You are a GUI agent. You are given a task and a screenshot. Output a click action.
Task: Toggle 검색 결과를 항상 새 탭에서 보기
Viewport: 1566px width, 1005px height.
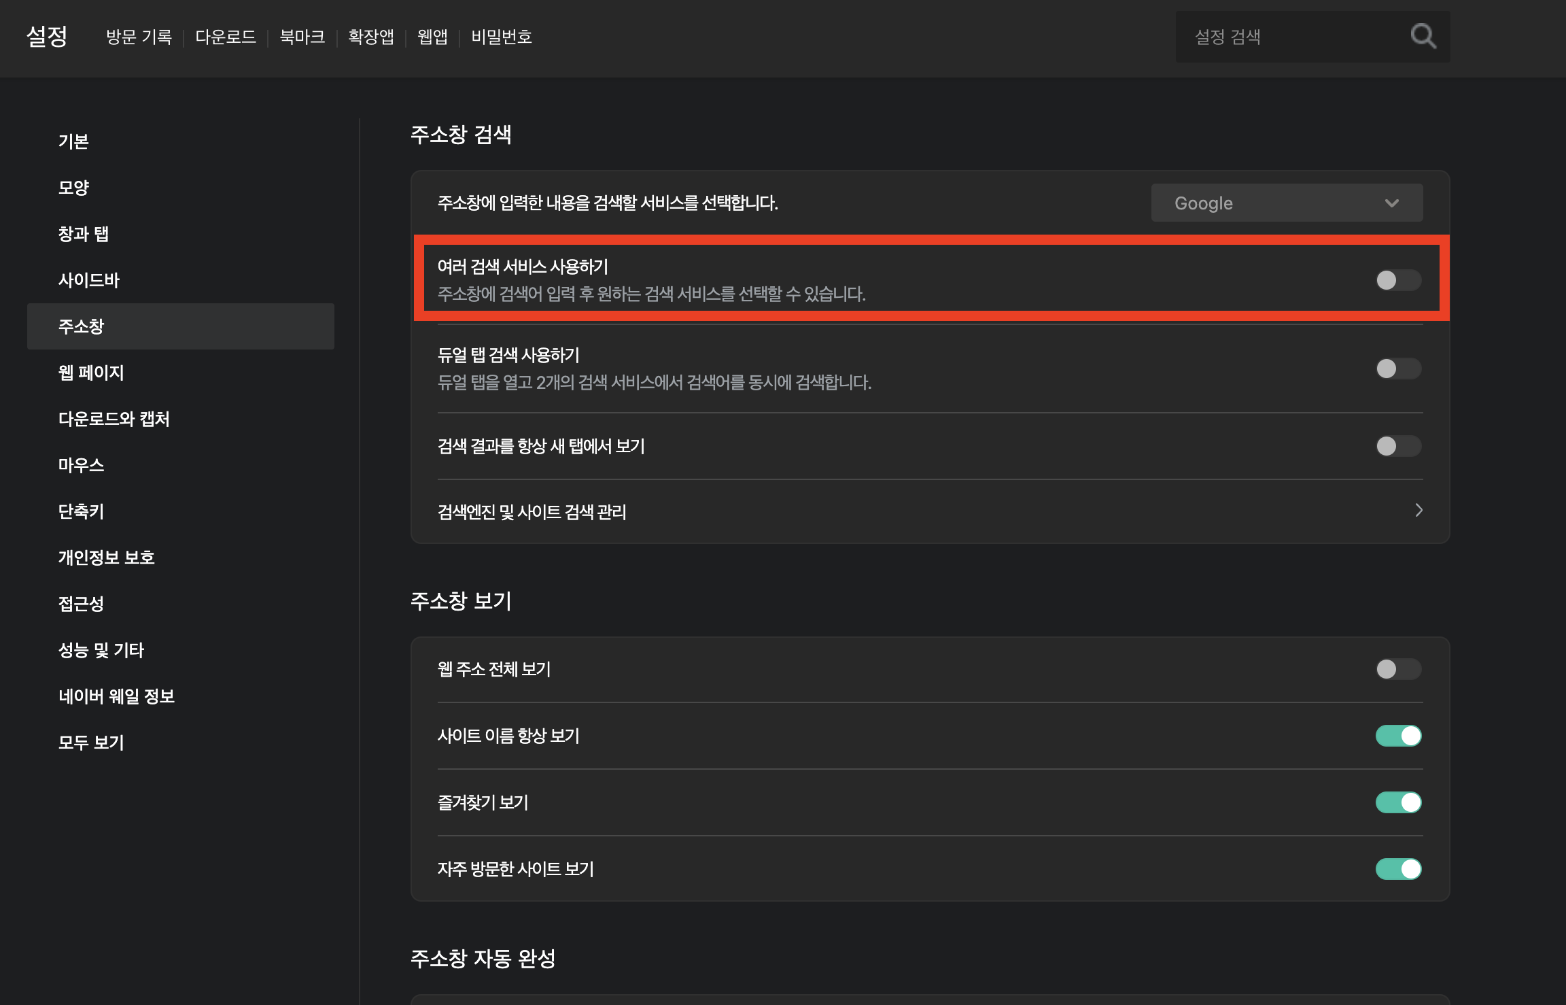[1398, 446]
